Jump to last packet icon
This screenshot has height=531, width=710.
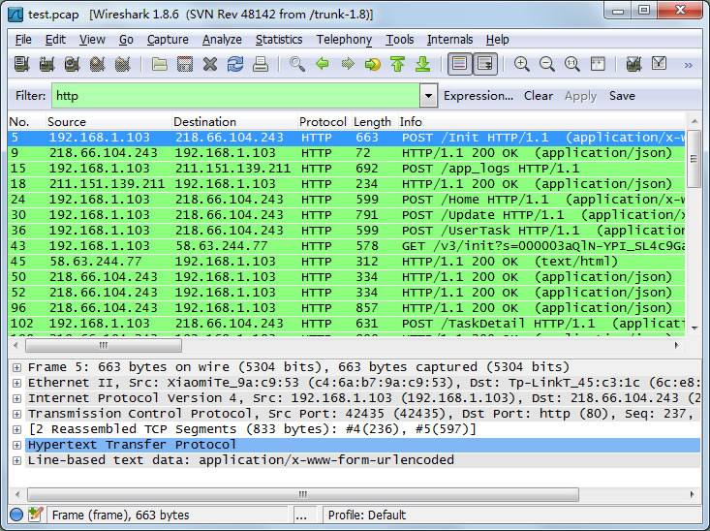[423, 64]
